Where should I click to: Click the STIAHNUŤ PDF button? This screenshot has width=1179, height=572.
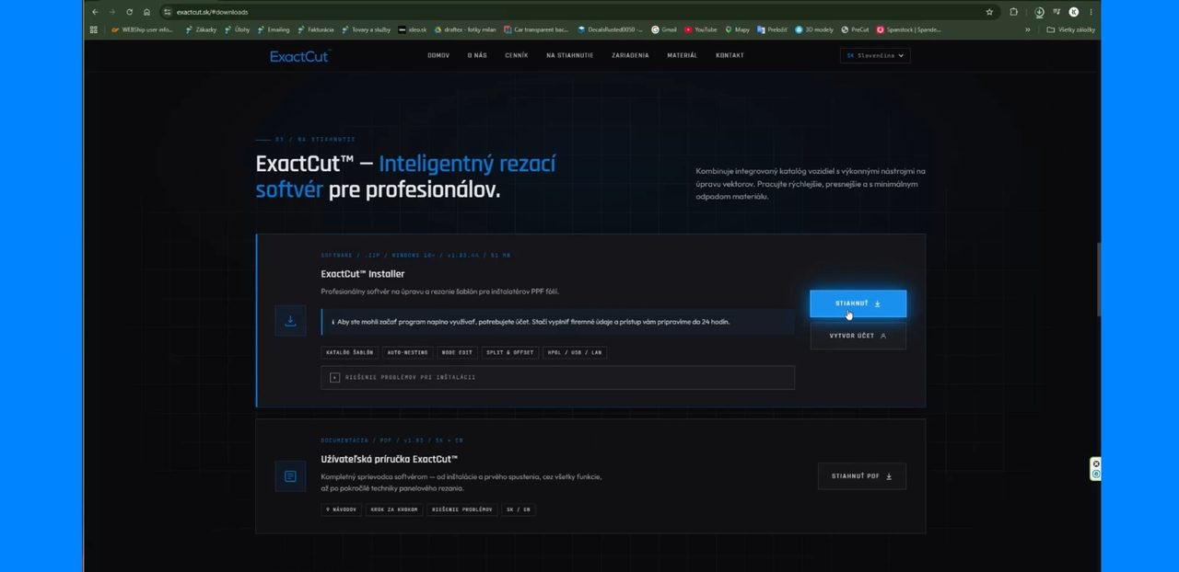862,476
